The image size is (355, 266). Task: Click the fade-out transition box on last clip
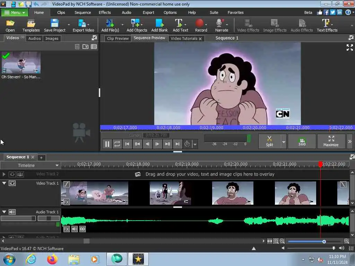pyautogui.click(x=343, y=184)
